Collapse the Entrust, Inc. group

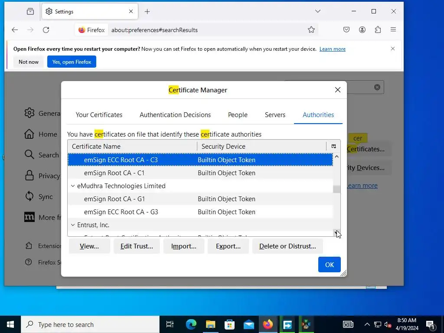[73, 225]
